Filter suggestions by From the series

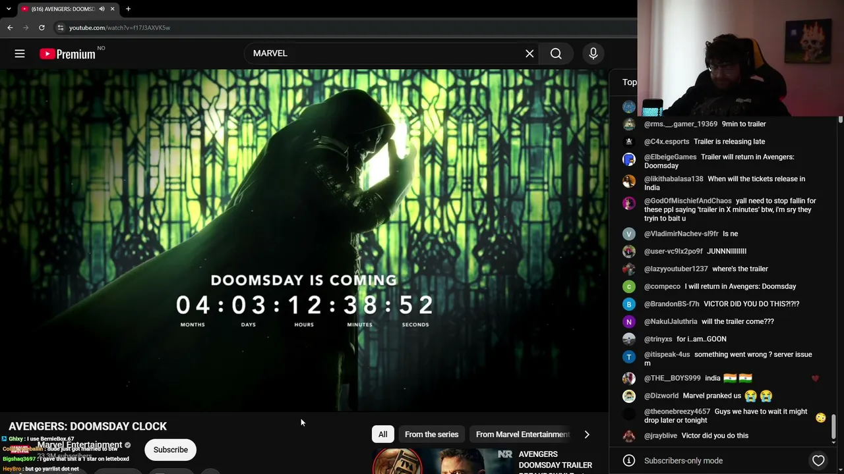tap(431, 434)
